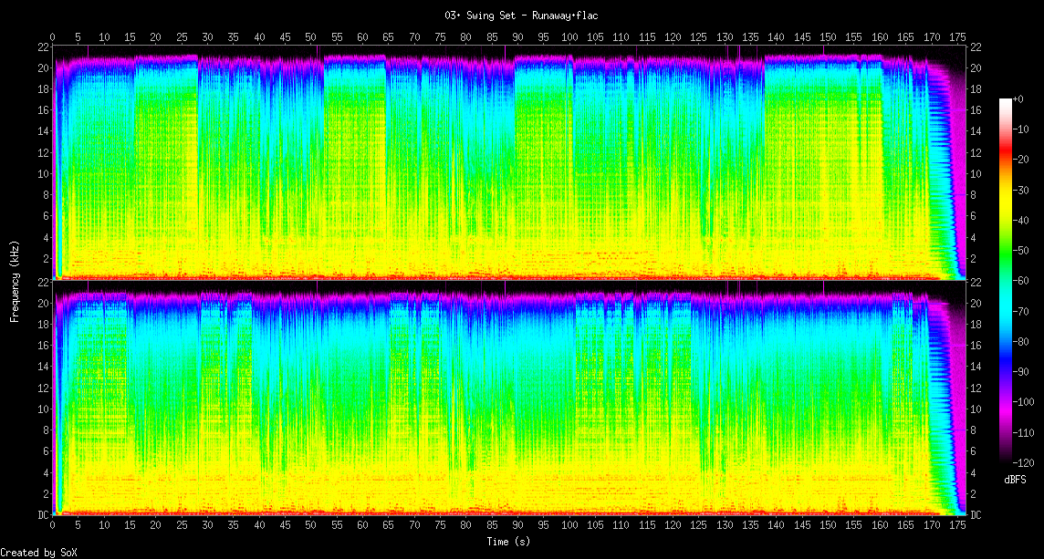Click the 0 tick on the top time axis
The image size is (1044, 559).
coord(53,37)
